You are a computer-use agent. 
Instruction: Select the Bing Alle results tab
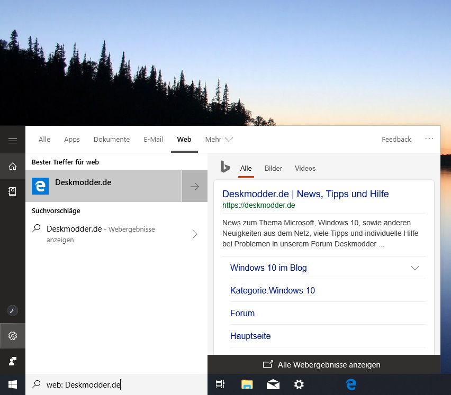pos(246,168)
